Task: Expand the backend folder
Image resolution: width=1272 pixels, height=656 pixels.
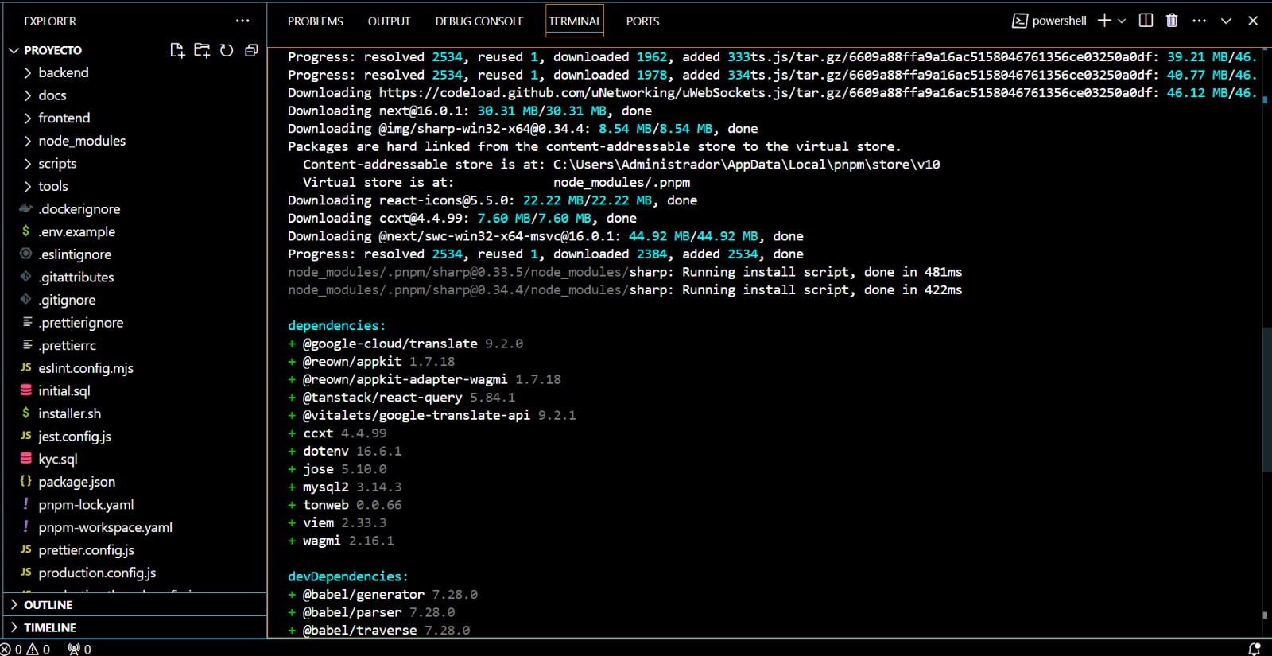Action: tap(64, 72)
